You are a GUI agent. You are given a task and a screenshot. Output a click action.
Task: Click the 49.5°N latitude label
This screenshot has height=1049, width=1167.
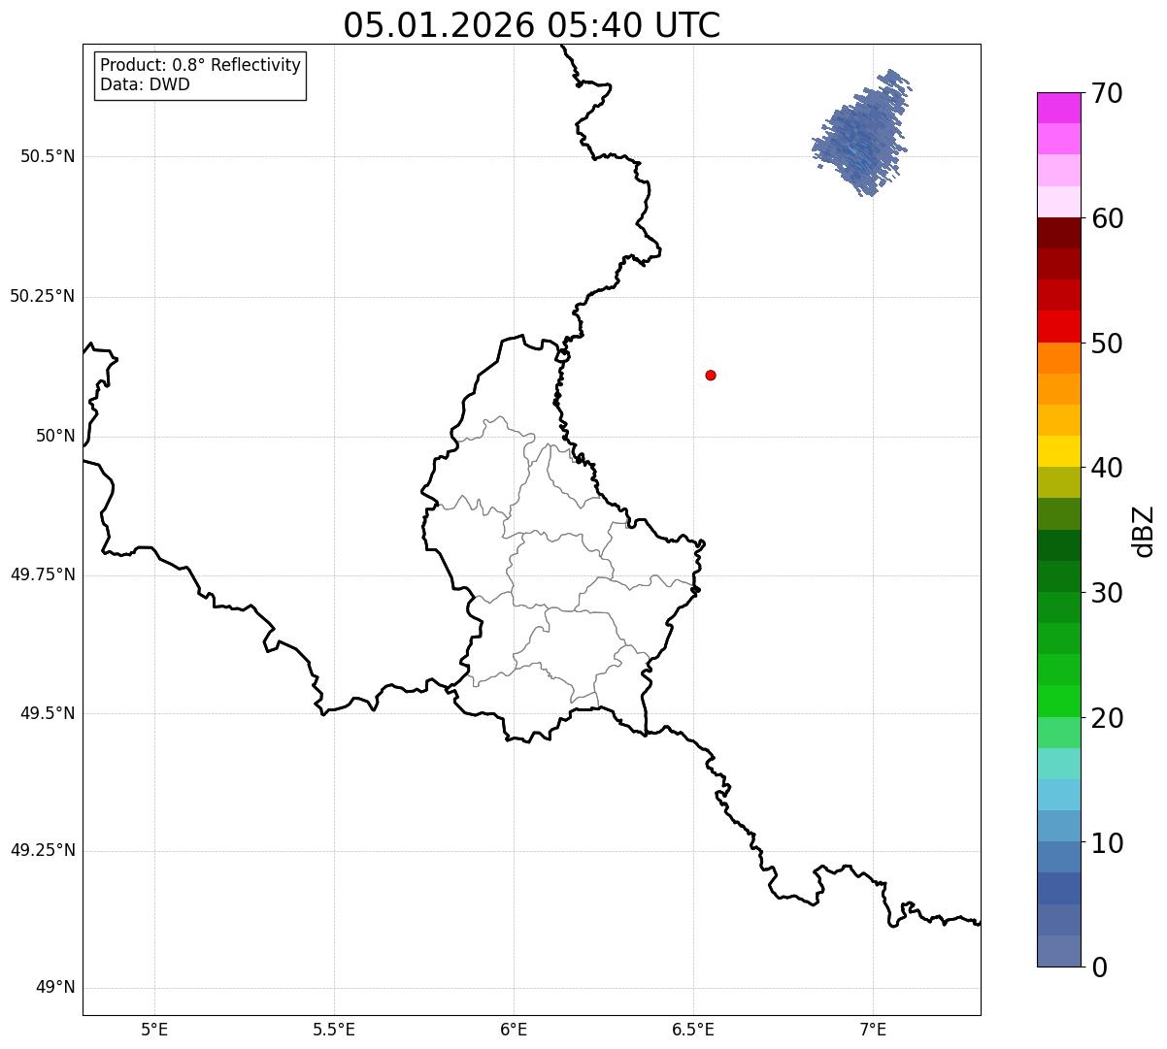[48, 713]
